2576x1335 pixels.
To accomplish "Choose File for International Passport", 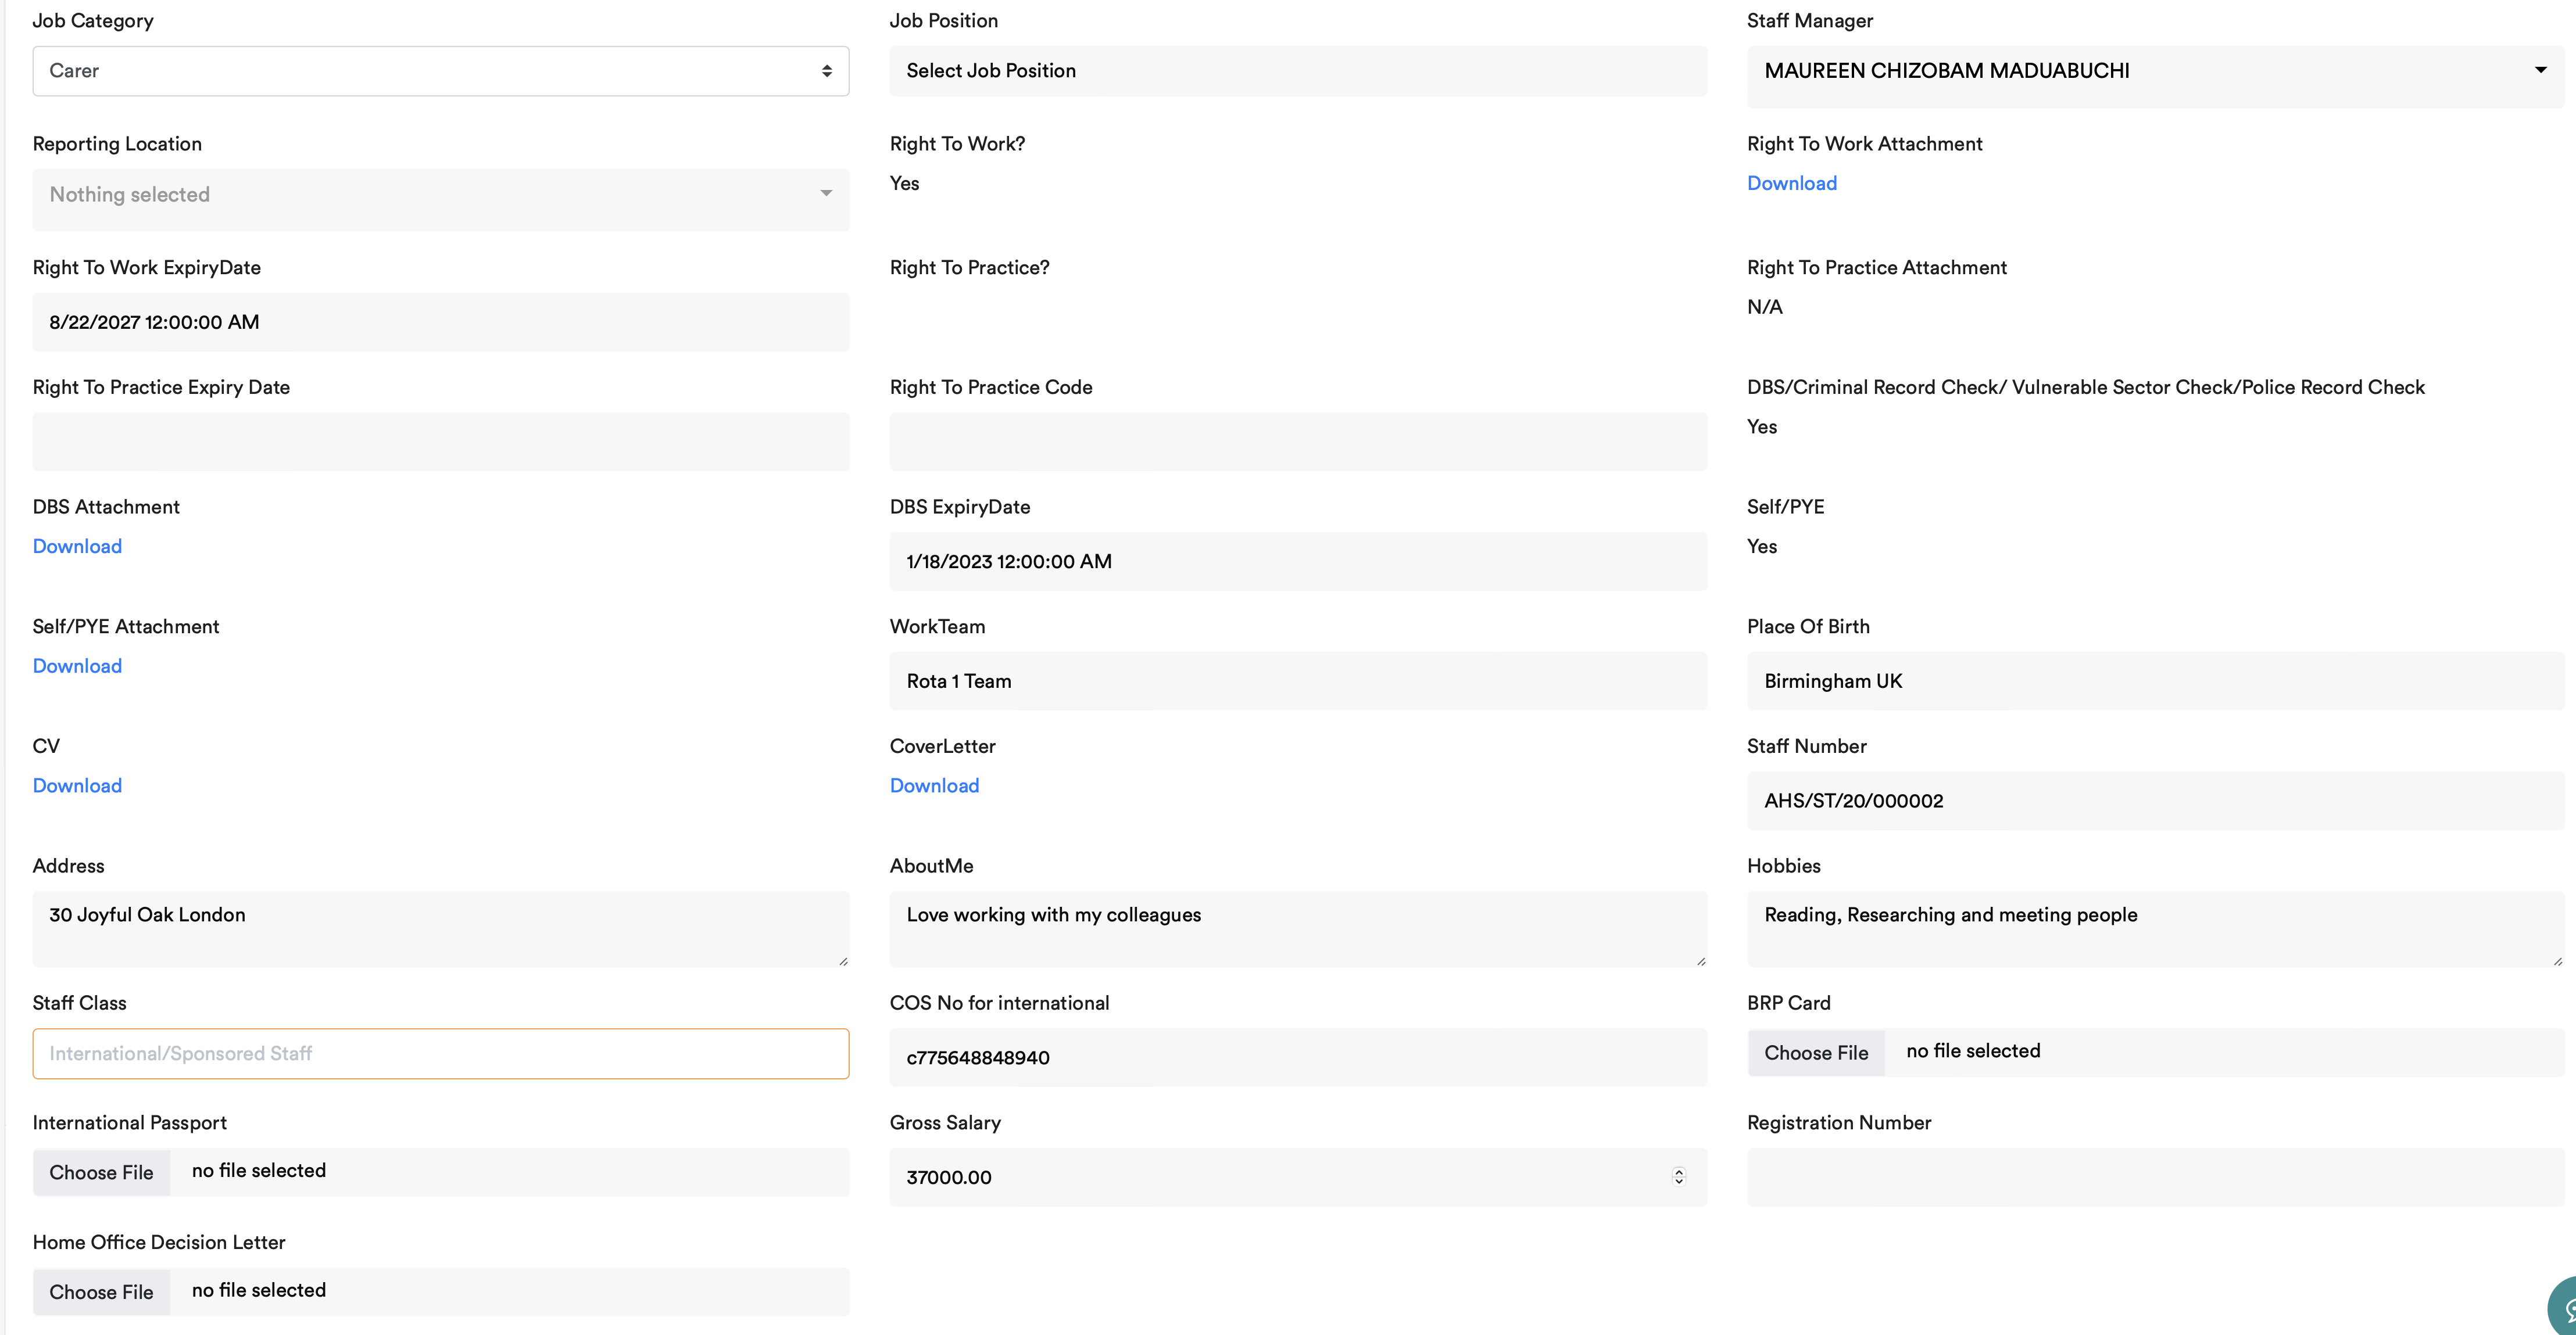I will tap(101, 1173).
